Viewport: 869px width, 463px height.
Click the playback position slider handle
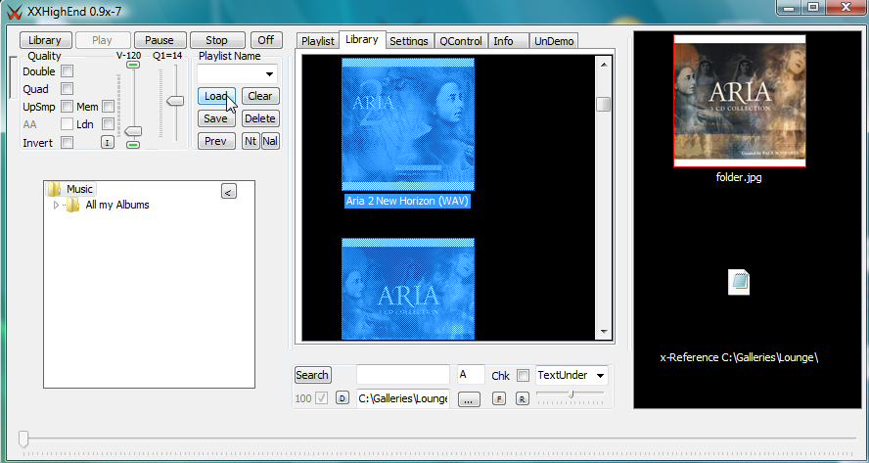(23, 440)
